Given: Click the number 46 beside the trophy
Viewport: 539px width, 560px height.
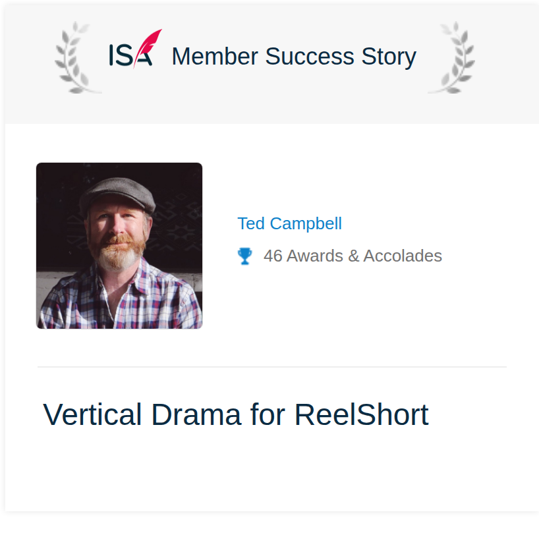Looking at the screenshot, I should pos(273,256).
